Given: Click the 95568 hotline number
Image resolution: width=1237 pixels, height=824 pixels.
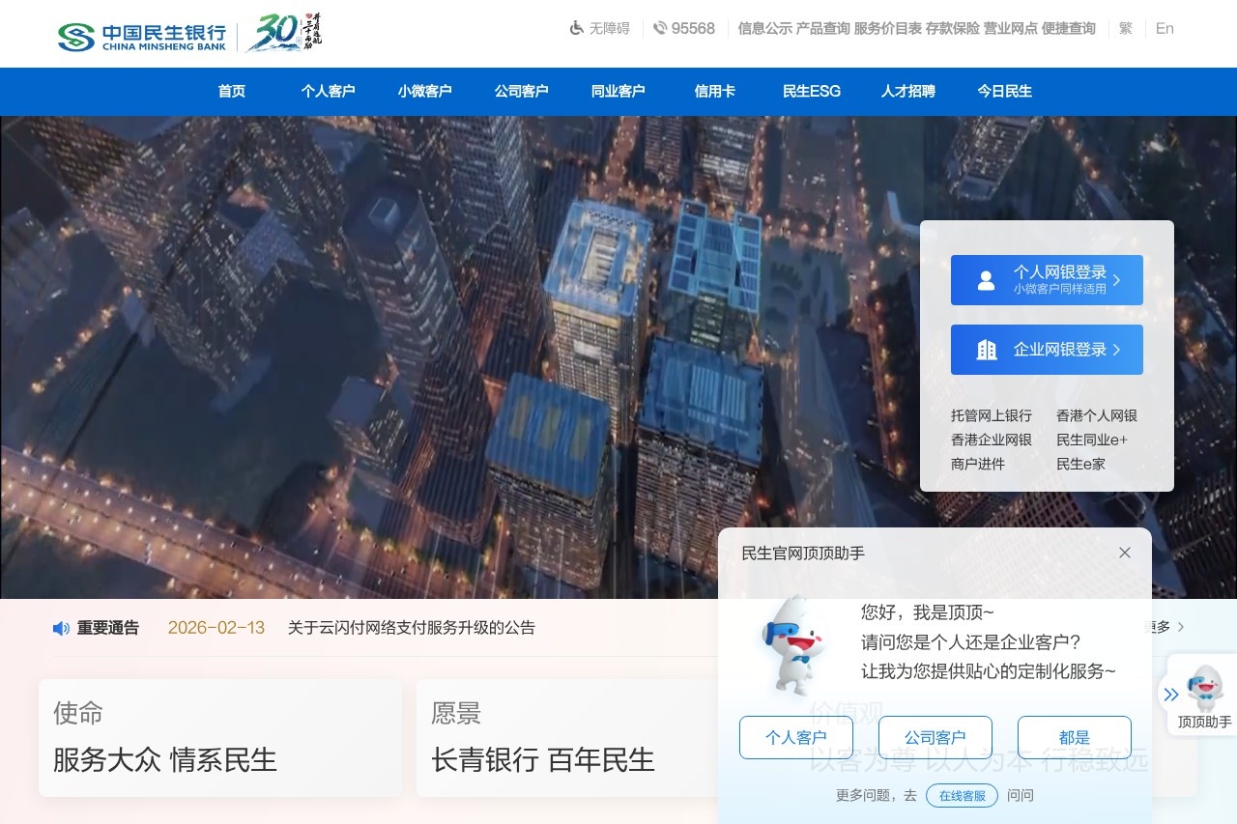Looking at the screenshot, I should [x=693, y=28].
